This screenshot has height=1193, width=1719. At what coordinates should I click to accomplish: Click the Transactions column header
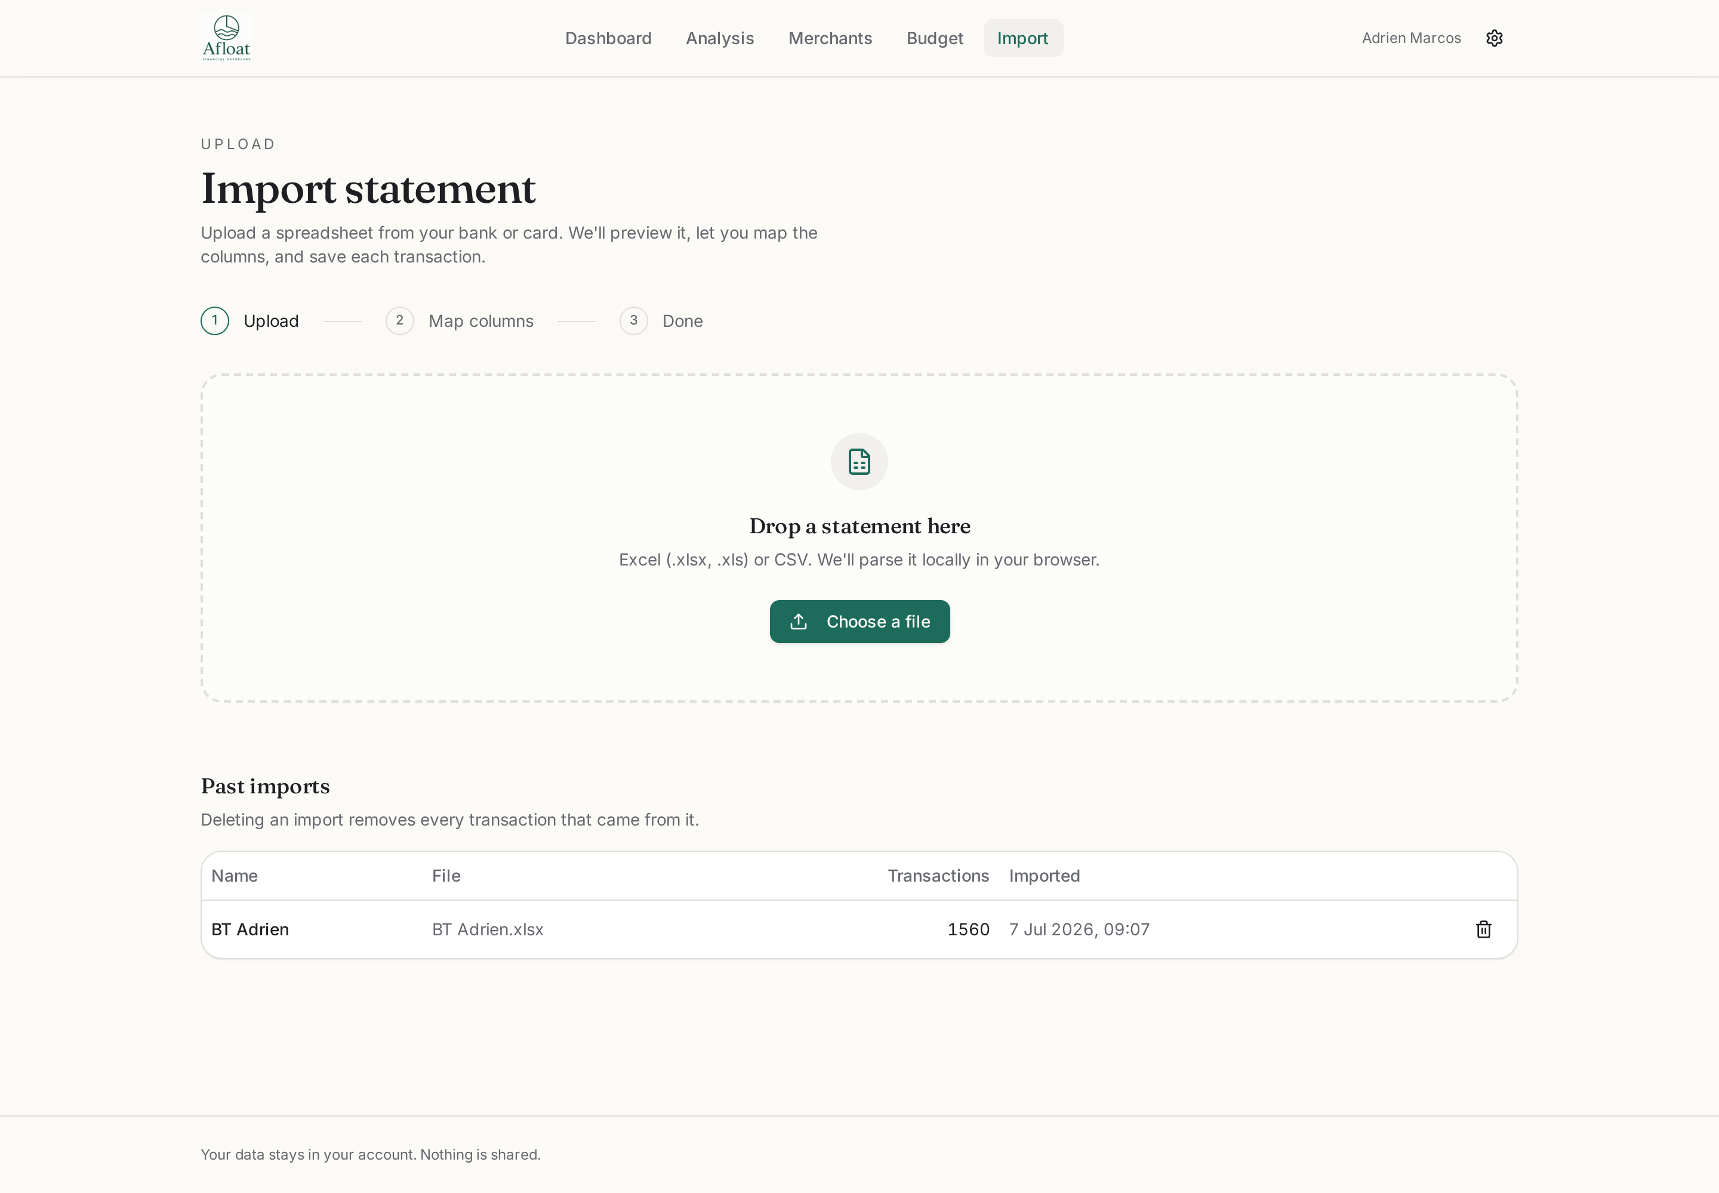click(938, 875)
